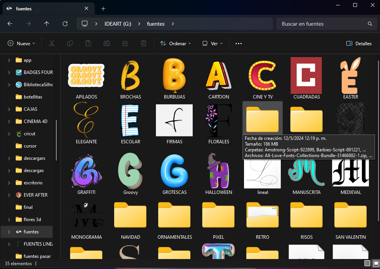Click the search magnifier icon
380x269 pixels.
point(370,24)
